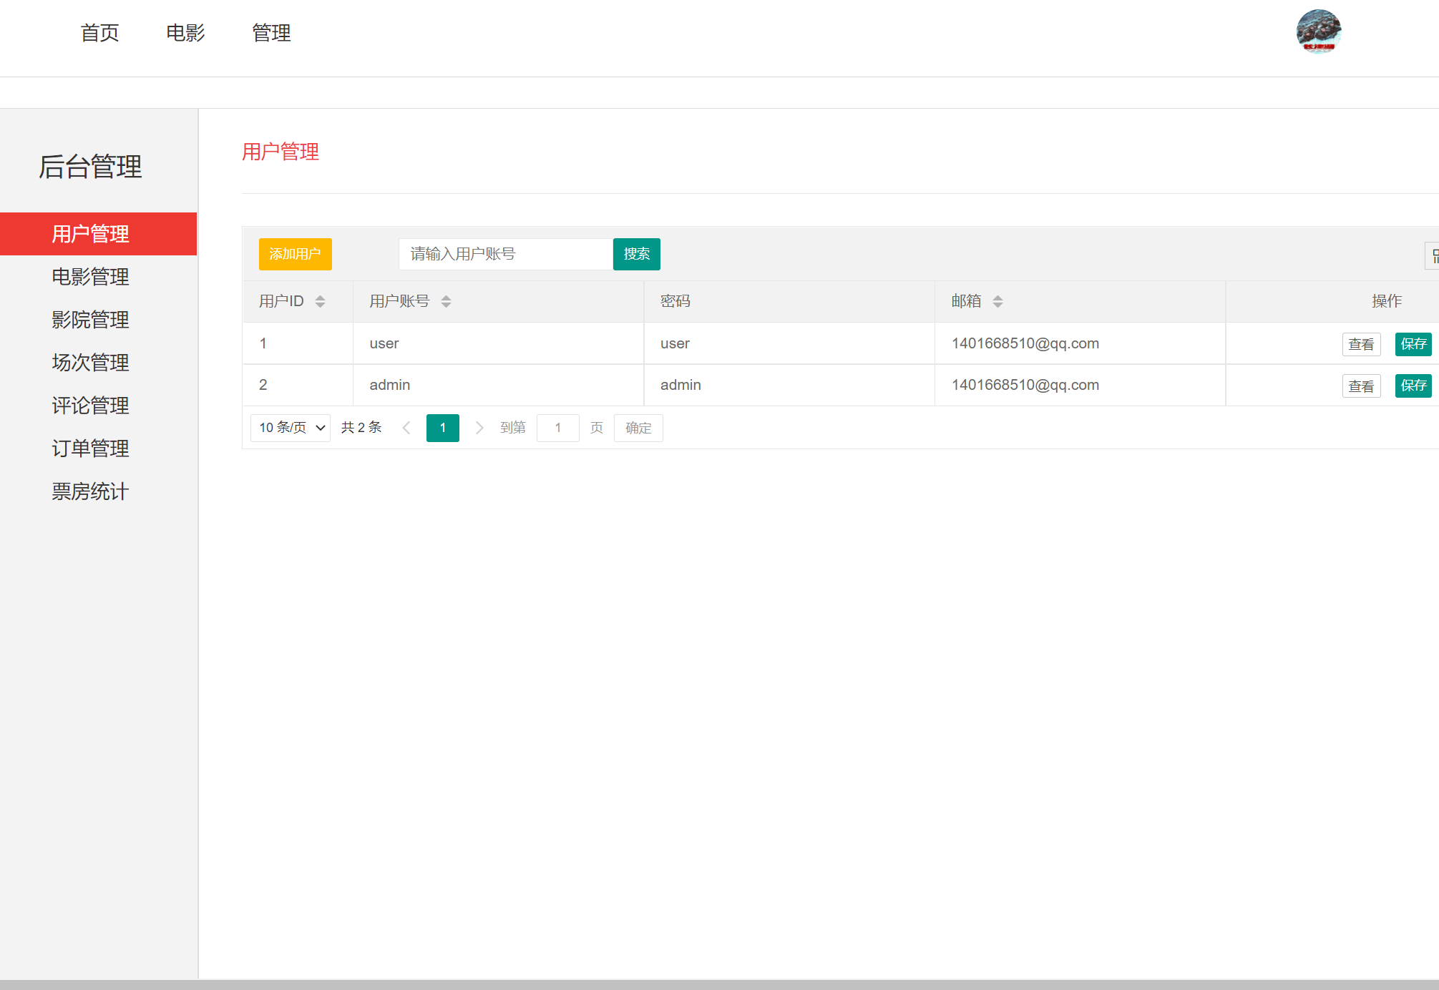Open column filter icon at toolbar right
The width and height of the screenshot is (1439, 990).
point(1433,255)
